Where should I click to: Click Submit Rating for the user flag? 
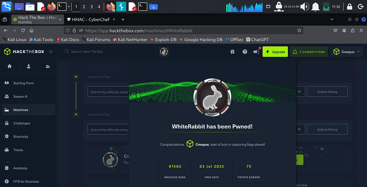click(327, 92)
